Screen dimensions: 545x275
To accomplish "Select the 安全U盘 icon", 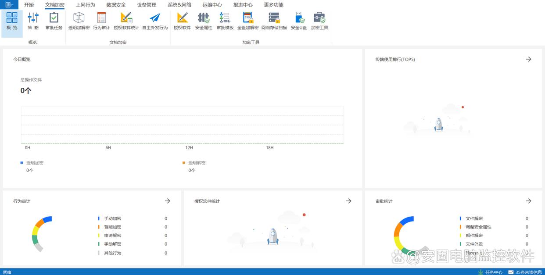I will point(299,21).
